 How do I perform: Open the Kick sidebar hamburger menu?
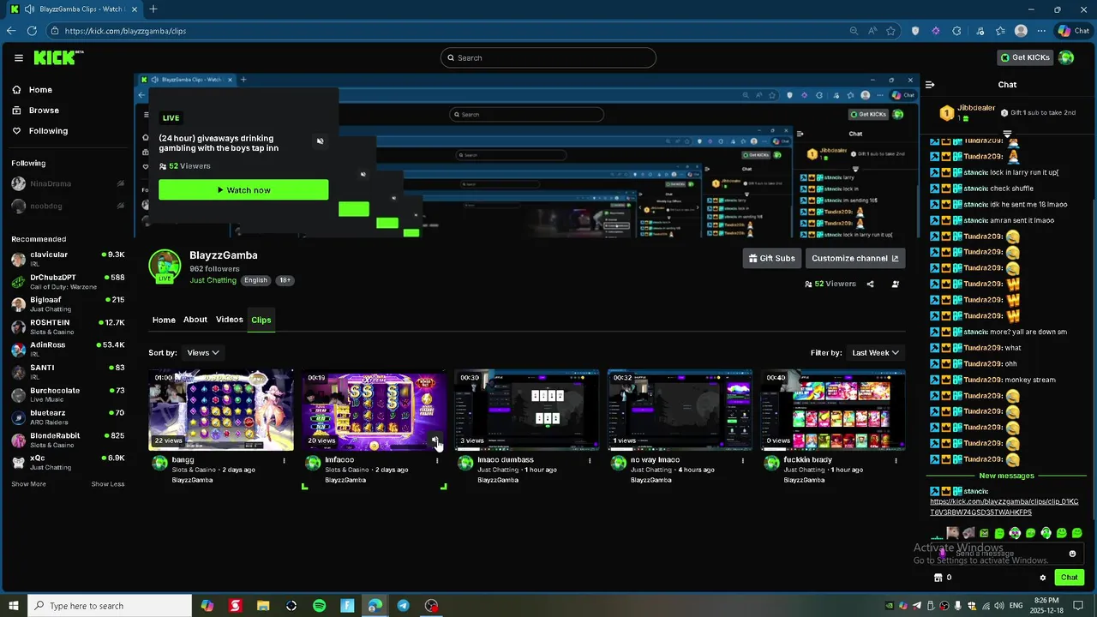pos(18,58)
